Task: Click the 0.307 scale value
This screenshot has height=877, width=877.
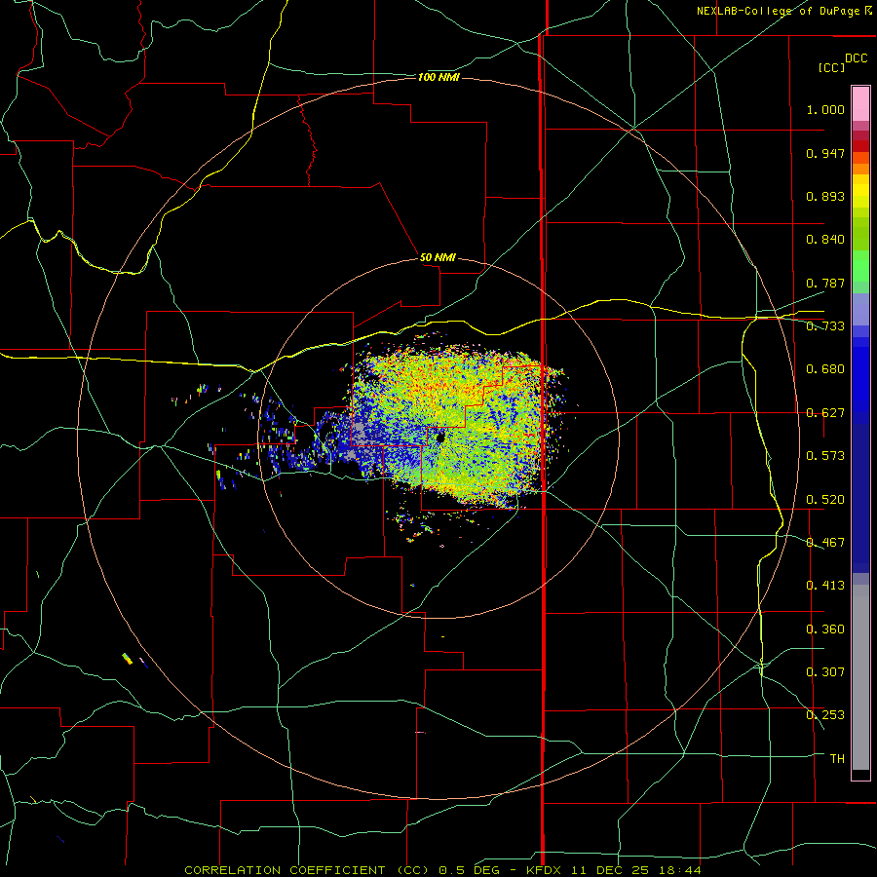Action: click(825, 672)
